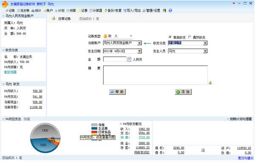
Task: Open the 记事 notes view
Action: tap(83, 11)
